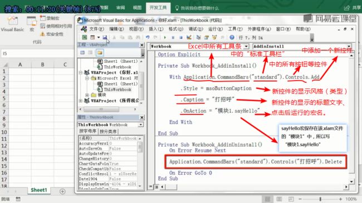
Task: Open the VBA toolbar options arrow at toolbar end
Action: (312, 38)
